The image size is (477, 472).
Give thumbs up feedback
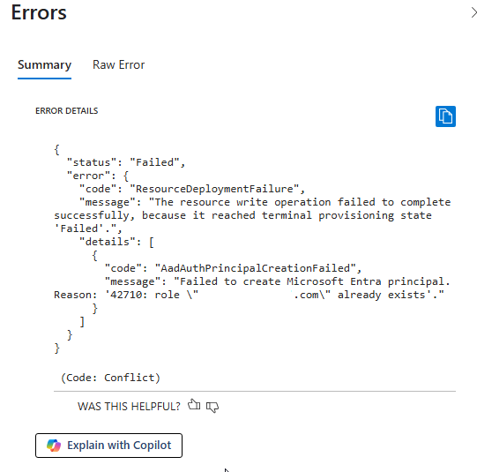point(194,405)
